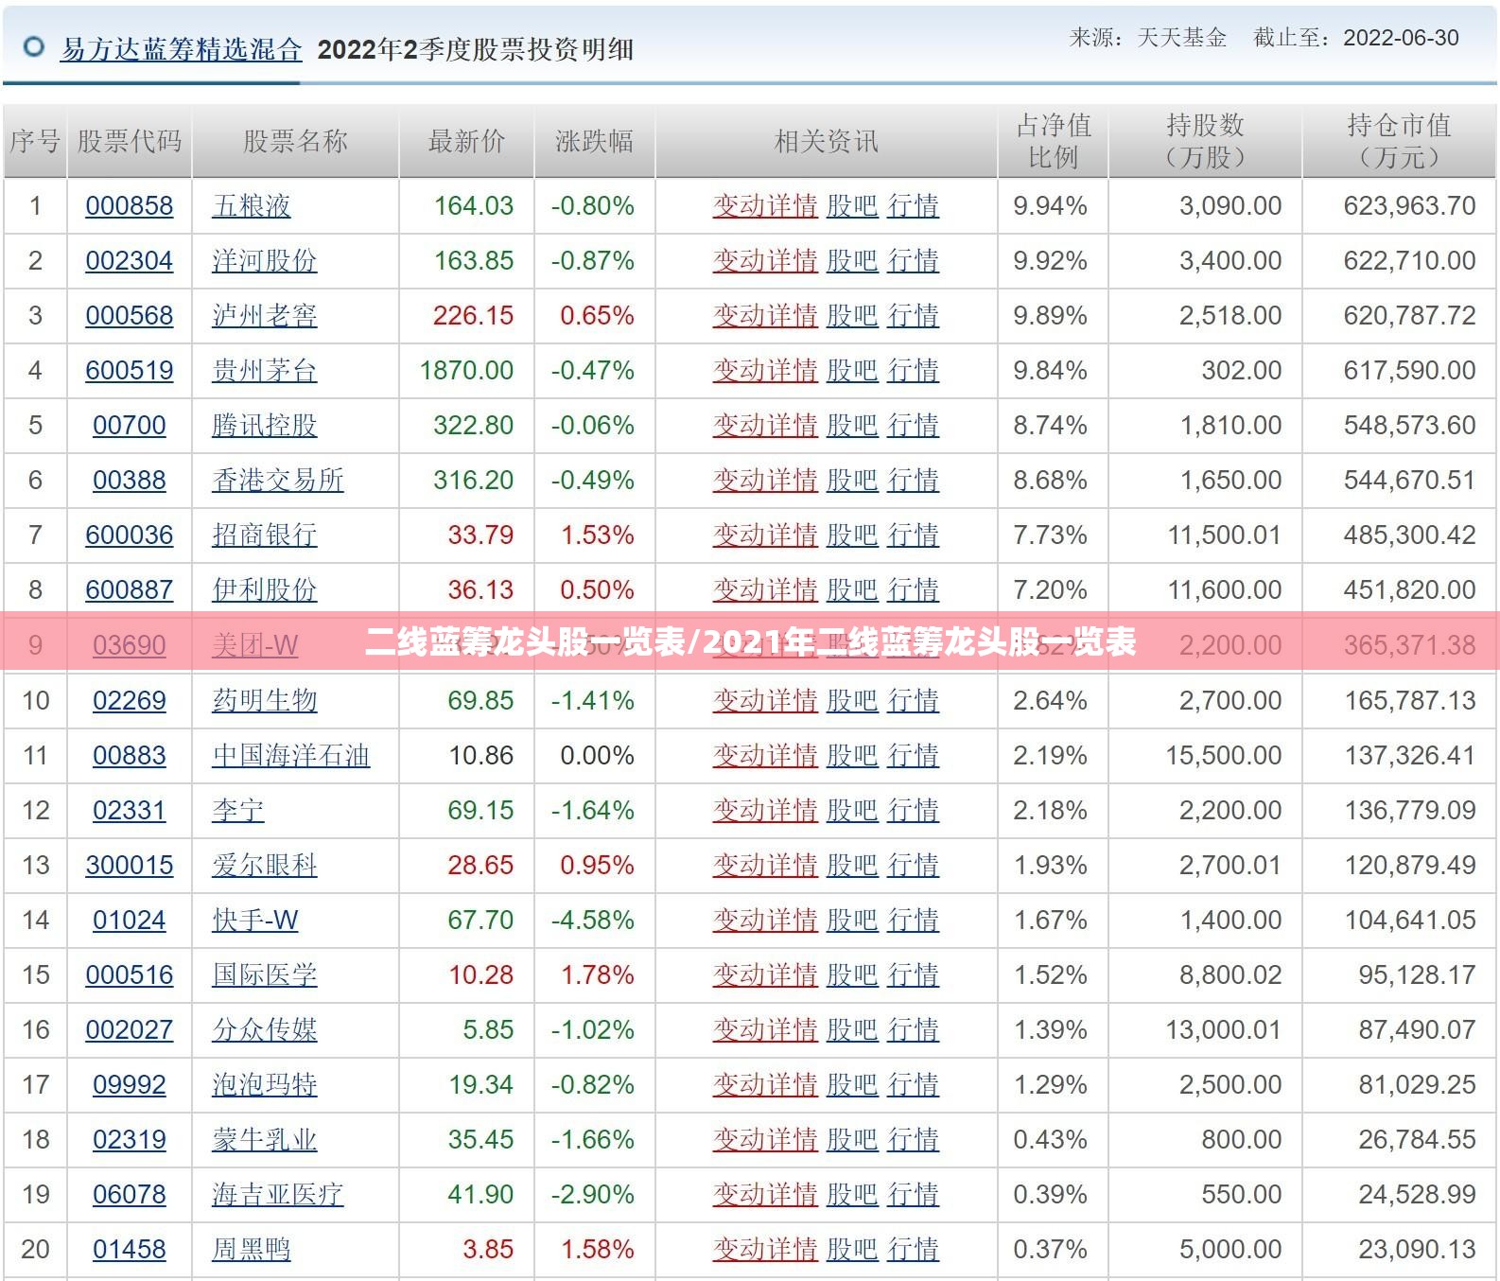Image resolution: width=1500 pixels, height=1281 pixels.
Task: Open 股吧 link in 李宁 row
Action: point(852,810)
